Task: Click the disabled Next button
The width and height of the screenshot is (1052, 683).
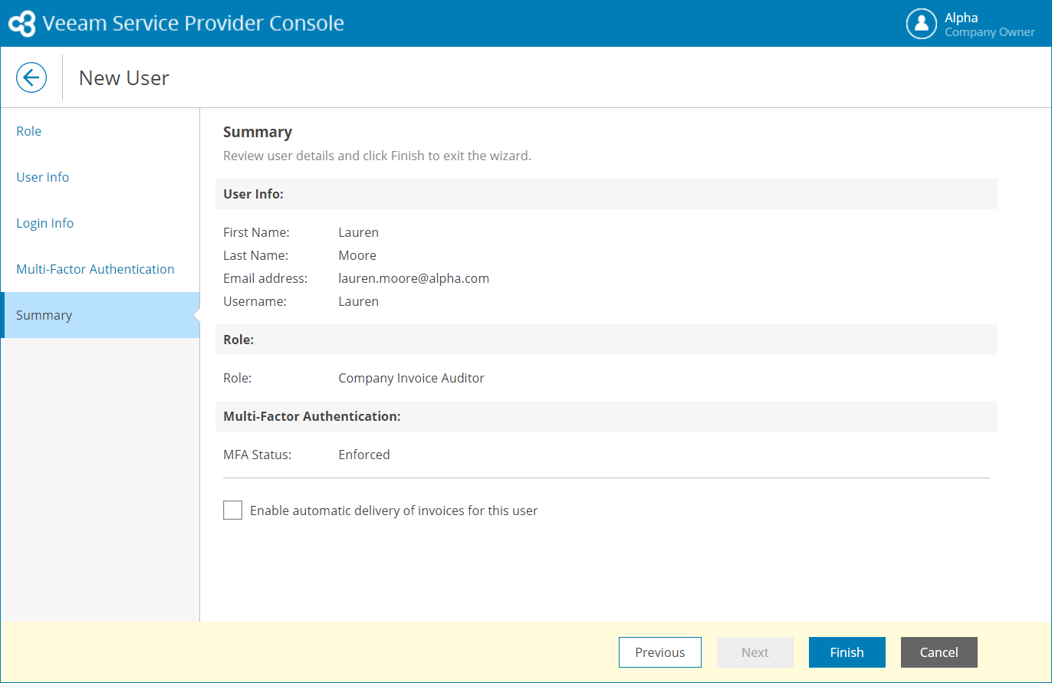Action: click(x=755, y=652)
